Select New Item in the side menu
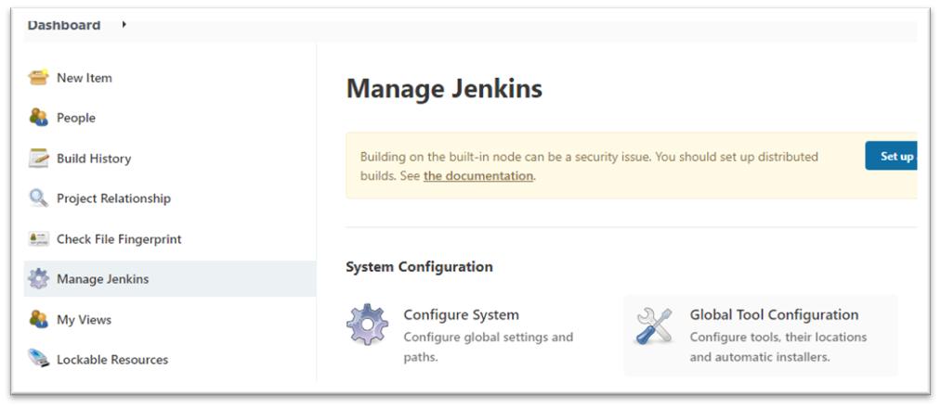This screenshot has width=941, height=408. click(85, 78)
